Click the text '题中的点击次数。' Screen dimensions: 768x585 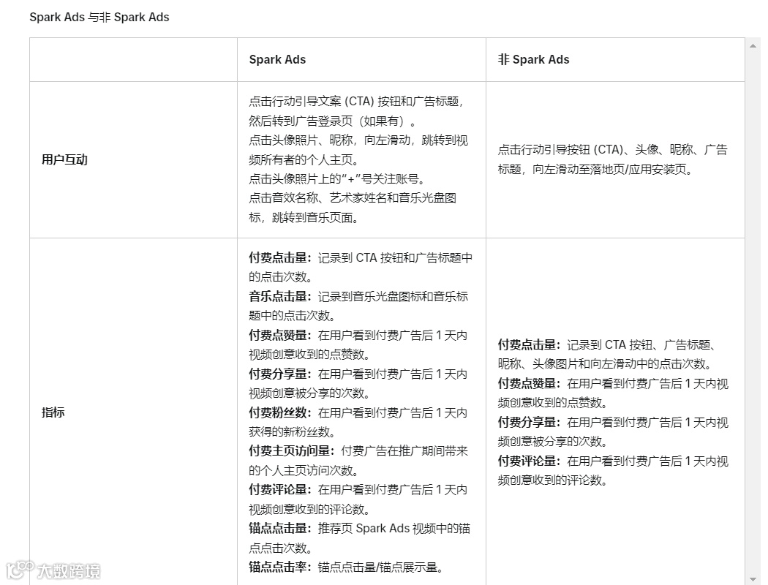293,316
